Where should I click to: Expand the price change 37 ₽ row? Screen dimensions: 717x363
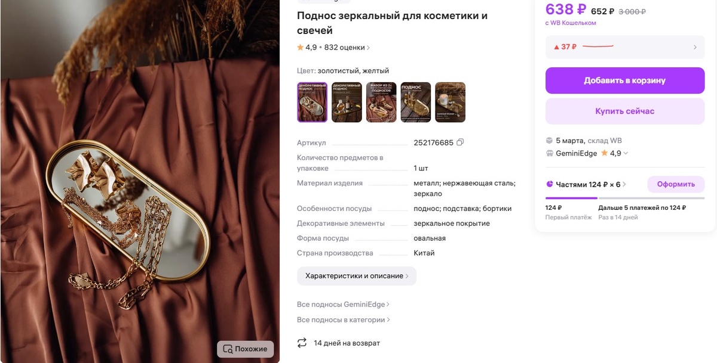tap(625, 47)
